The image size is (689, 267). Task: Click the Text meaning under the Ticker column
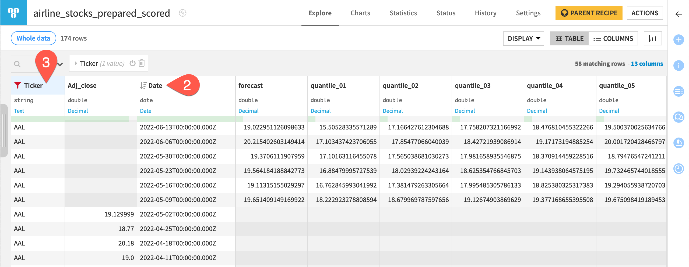(19, 111)
